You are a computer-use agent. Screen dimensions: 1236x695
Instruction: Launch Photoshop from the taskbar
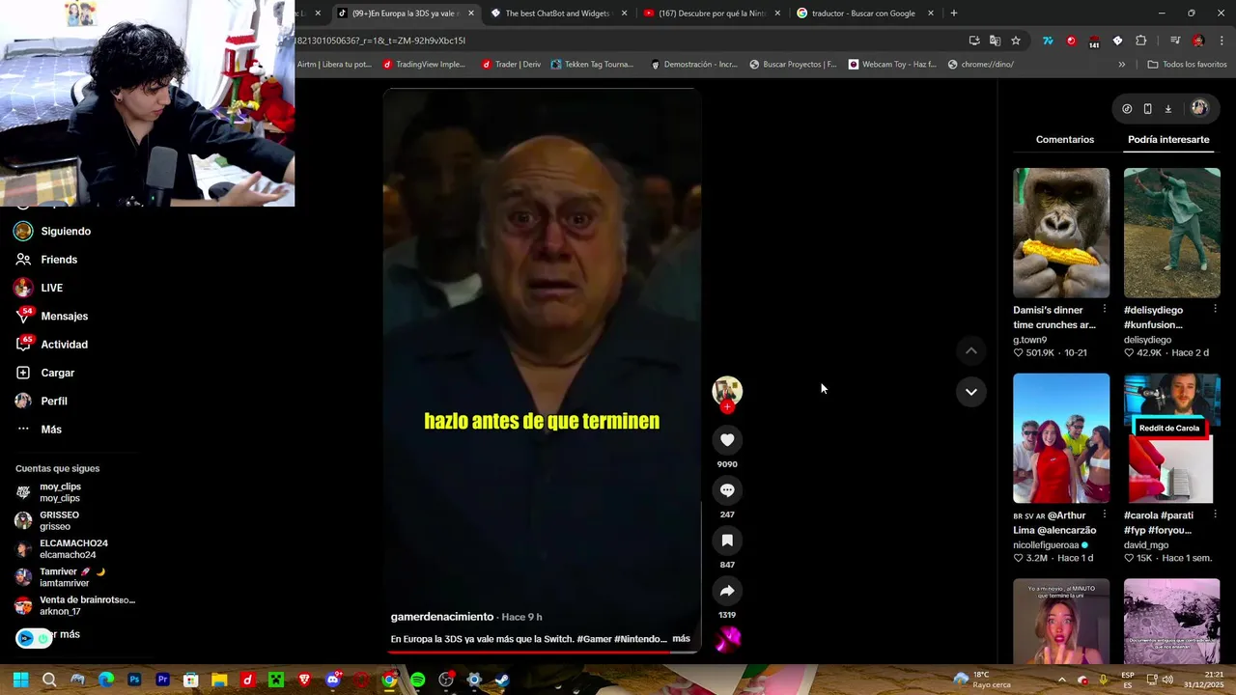134,680
